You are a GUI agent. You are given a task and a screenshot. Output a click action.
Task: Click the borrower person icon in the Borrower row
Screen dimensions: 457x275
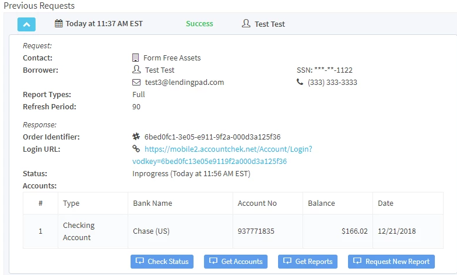[136, 70]
